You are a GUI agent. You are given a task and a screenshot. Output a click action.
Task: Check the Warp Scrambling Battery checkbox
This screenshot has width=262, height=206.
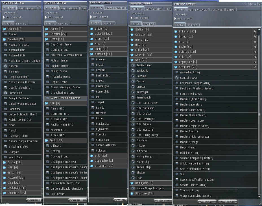click(x=177, y=196)
